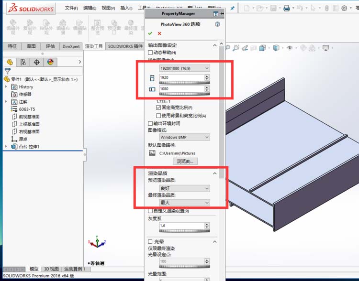Open the 预览渲染品质 dropdown showing 良好
Viewport: 359px width, 281px height.
(x=185, y=188)
